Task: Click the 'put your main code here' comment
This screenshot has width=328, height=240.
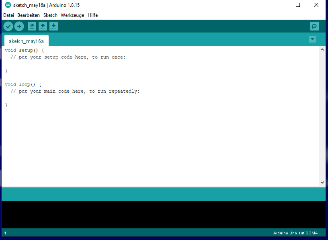Action: tap(75, 91)
